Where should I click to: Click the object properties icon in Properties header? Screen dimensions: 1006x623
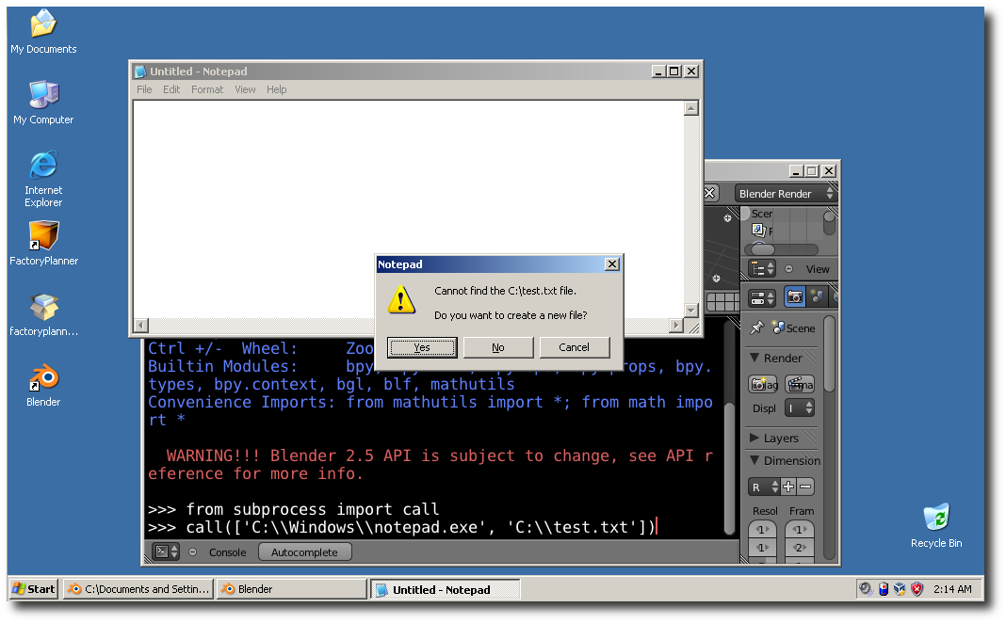818,296
